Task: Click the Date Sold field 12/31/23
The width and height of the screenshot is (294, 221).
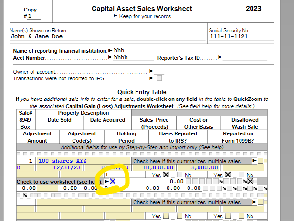Action: click(60, 167)
